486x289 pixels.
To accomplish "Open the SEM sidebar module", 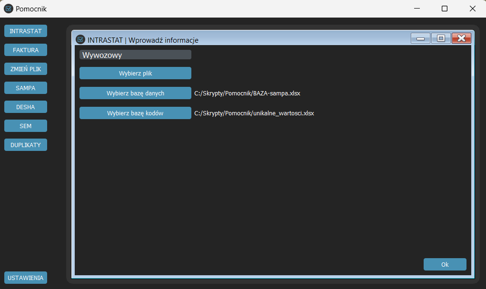I will click(x=26, y=126).
